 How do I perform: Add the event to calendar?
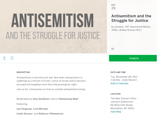coord(119,83)
